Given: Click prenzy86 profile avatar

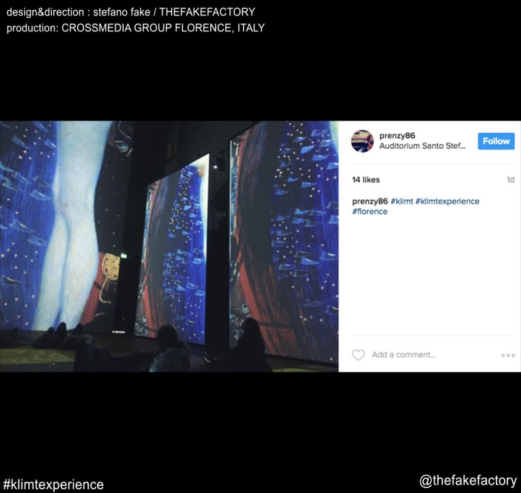Looking at the screenshot, I should 362,141.
